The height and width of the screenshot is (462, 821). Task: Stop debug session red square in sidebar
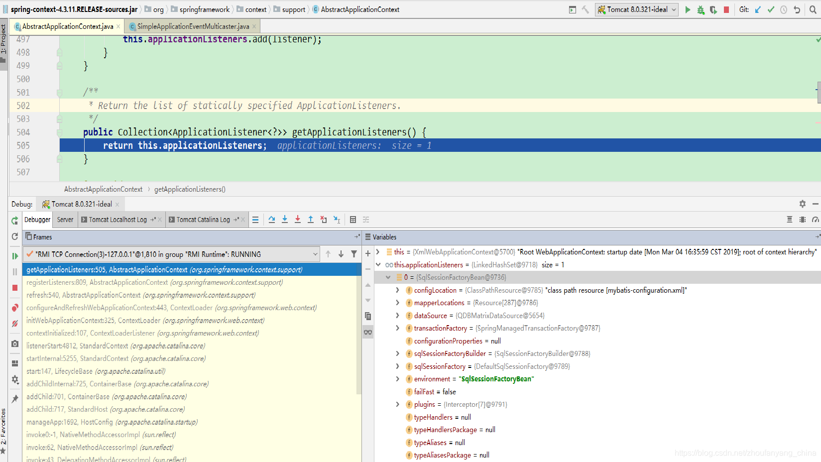point(15,288)
